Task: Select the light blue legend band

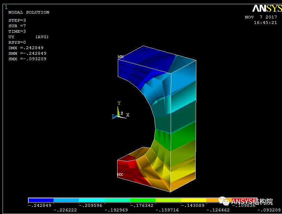Action: 66,200
